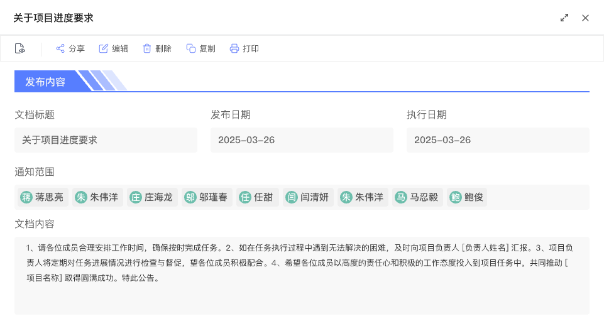
Task: Select the name 闫清妍 in 通知范围
Action: point(315,197)
